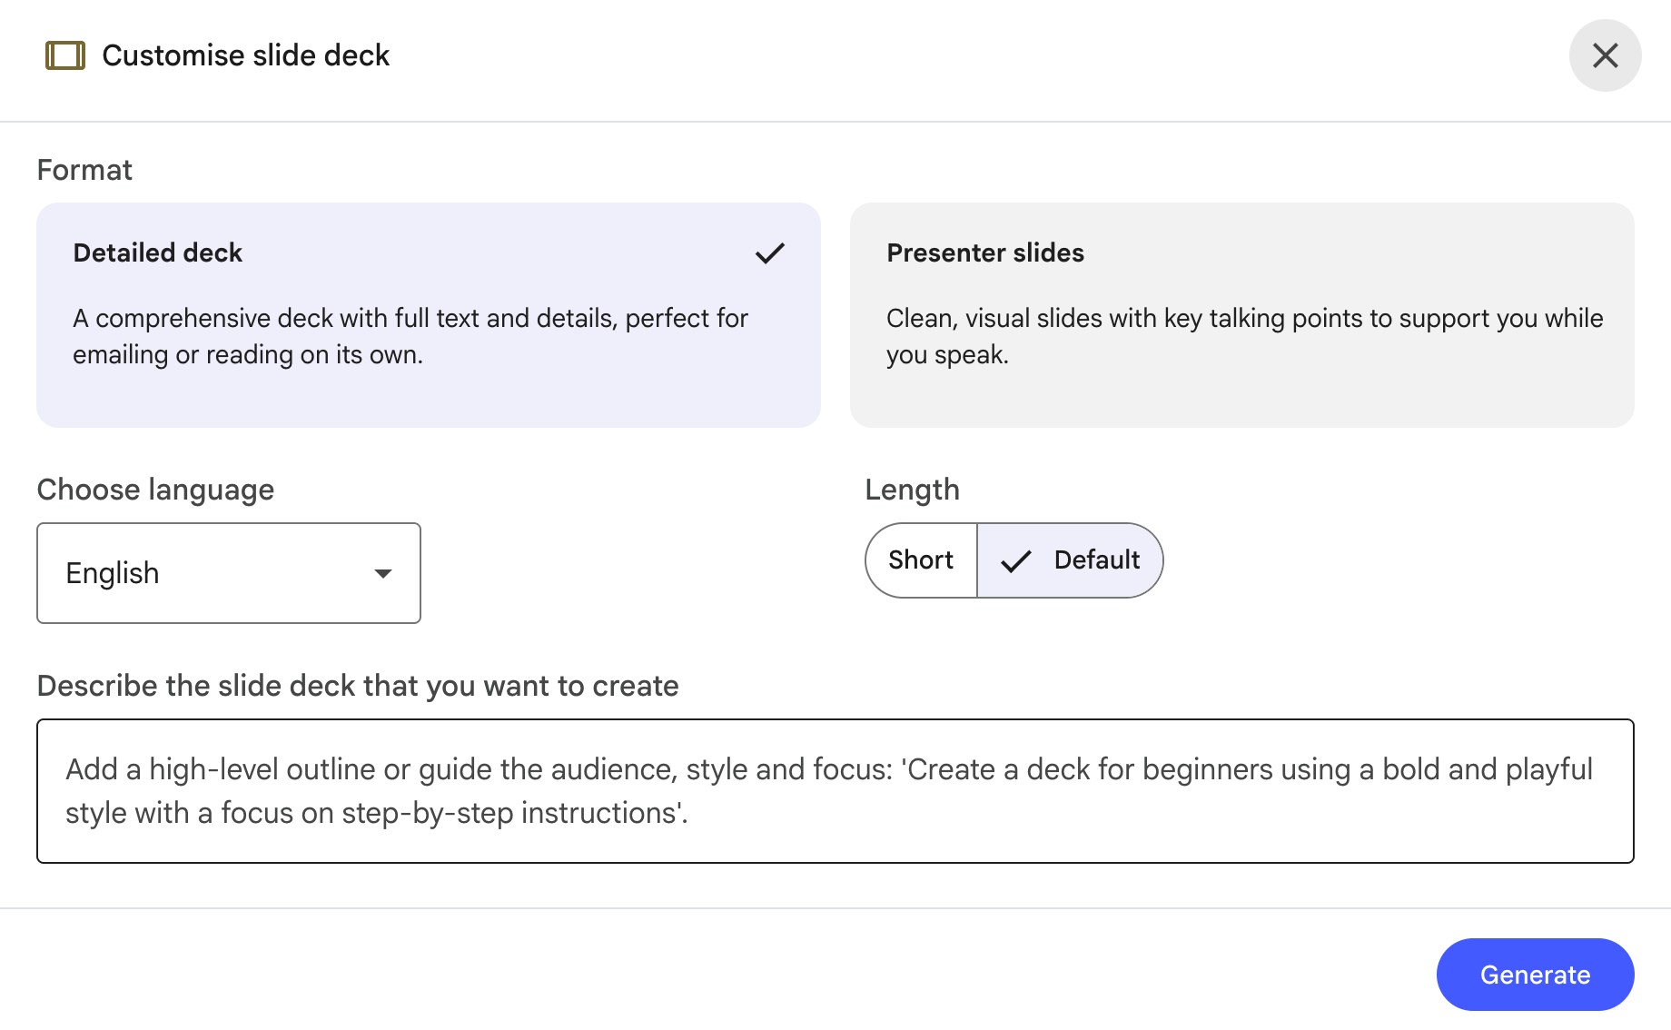Viewport: 1671px width, 1030px height.
Task: Click the 'Format' section heading
Action: coord(84,170)
